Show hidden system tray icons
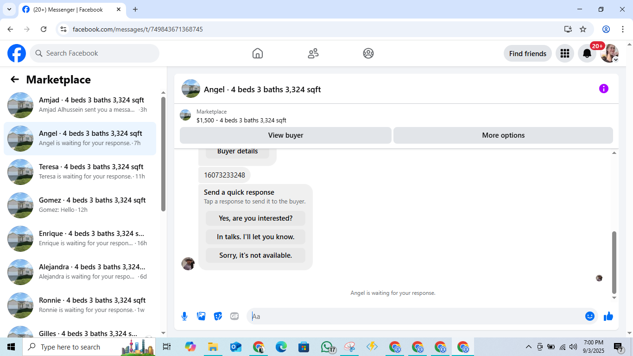This screenshot has height=356, width=633. click(528, 347)
